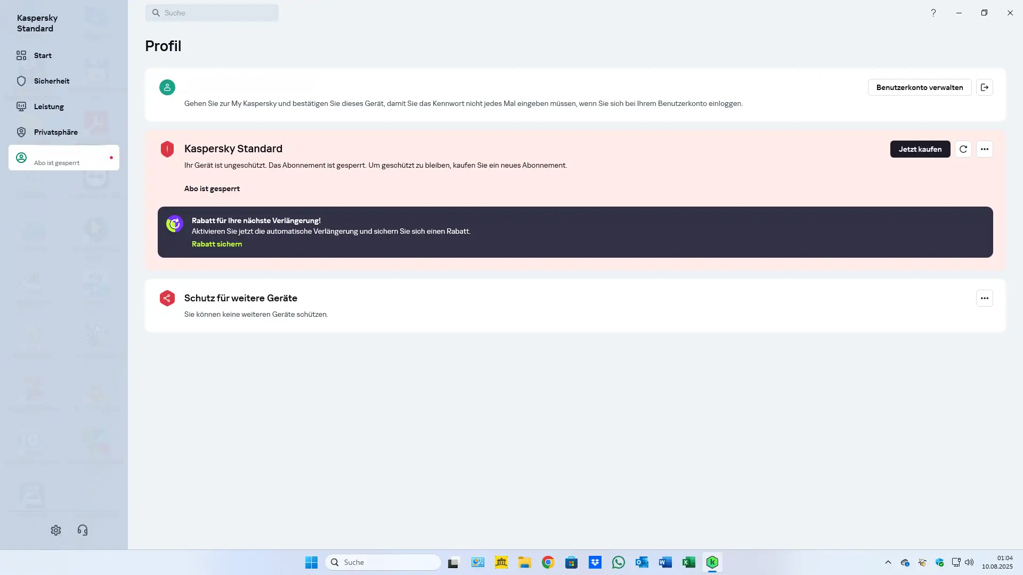This screenshot has width=1023, height=575.
Task: Show hidden system tray icons
Action: pos(888,562)
